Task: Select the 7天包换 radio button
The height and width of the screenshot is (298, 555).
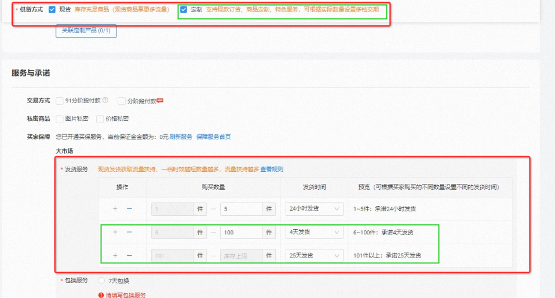Action: click(x=101, y=281)
